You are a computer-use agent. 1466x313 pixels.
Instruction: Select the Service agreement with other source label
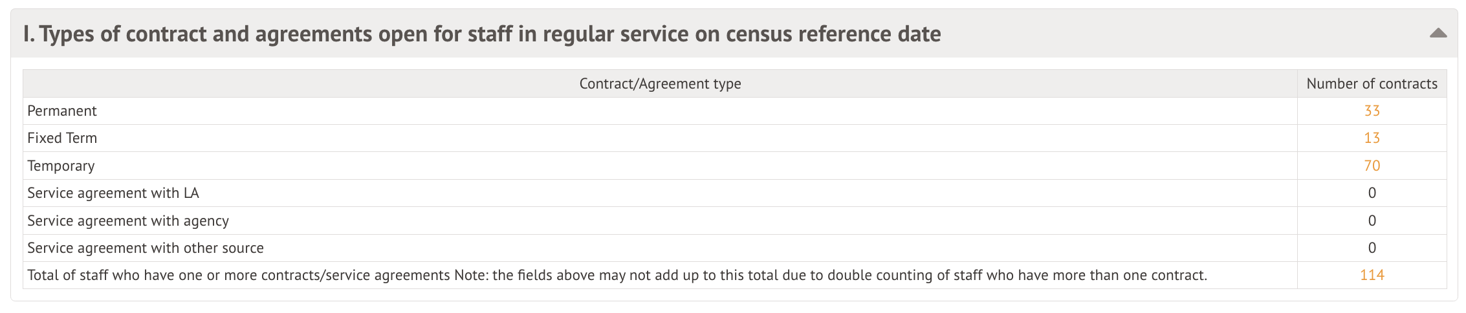(x=146, y=248)
